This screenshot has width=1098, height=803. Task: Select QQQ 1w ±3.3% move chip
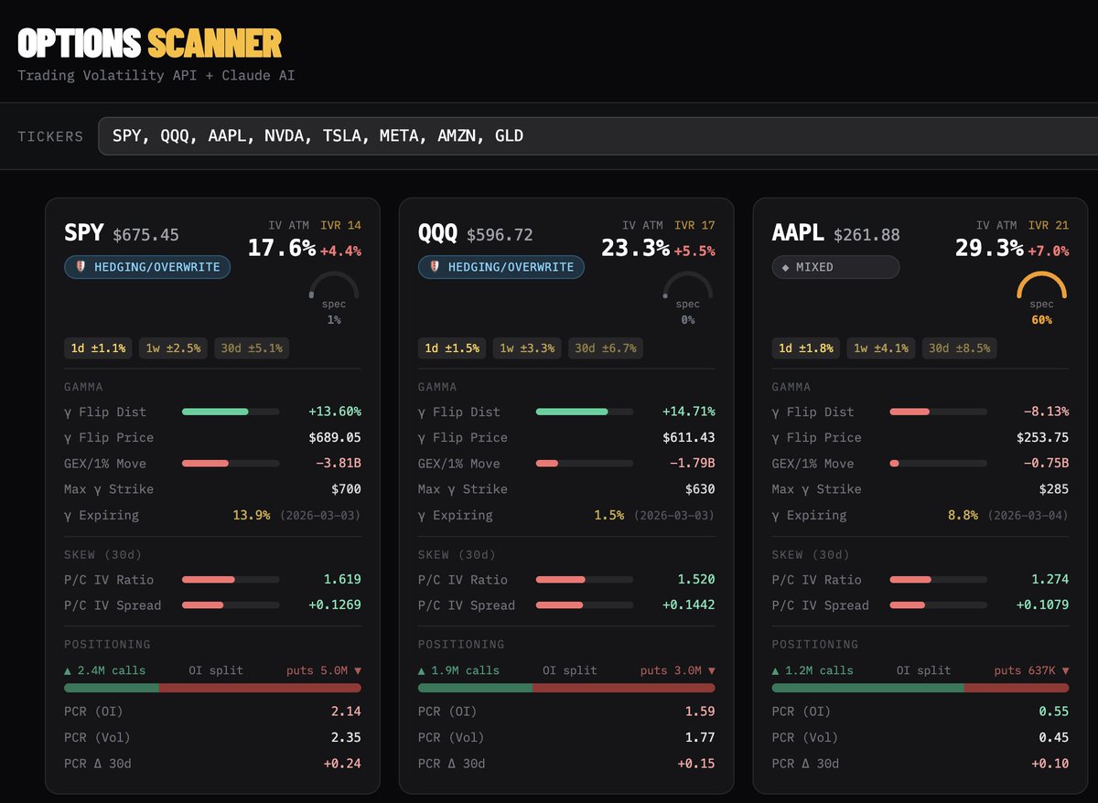point(527,348)
